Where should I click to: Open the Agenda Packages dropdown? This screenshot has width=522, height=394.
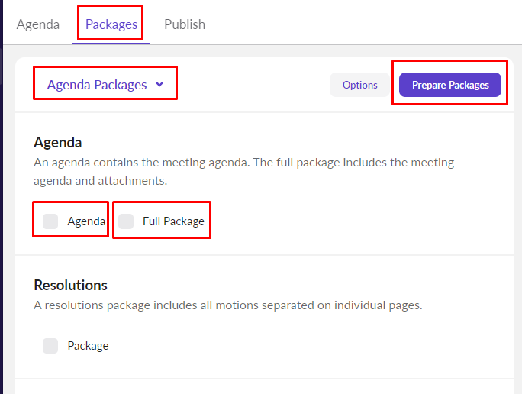(97, 85)
